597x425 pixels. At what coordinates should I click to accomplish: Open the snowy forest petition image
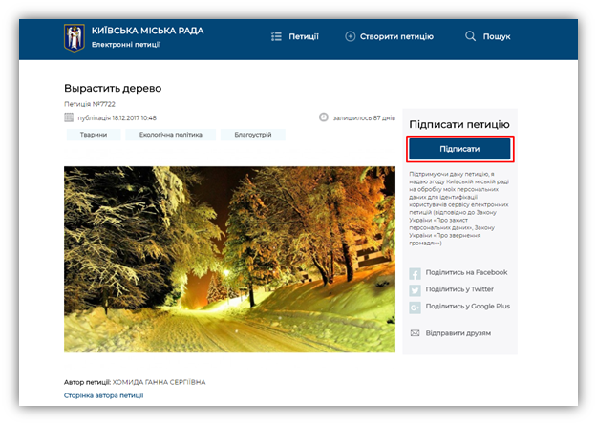click(x=229, y=259)
